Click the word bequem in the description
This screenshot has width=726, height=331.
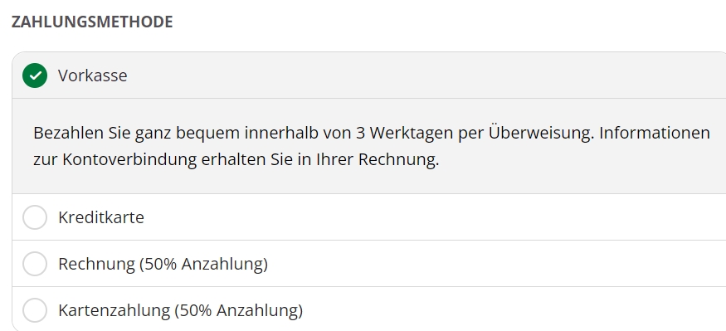pyautogui.click(x=208, y=134)
